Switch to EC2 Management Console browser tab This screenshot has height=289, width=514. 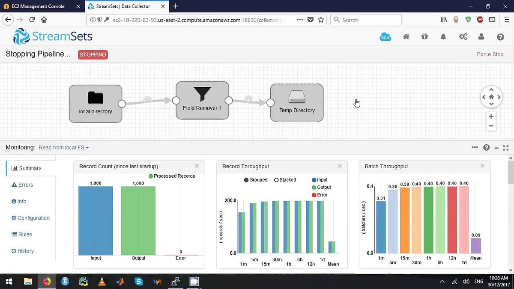point(41,6)
